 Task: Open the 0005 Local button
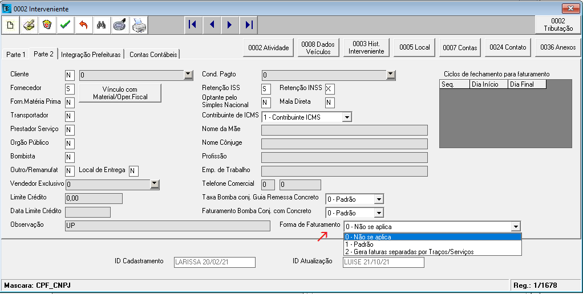point(415,47)
